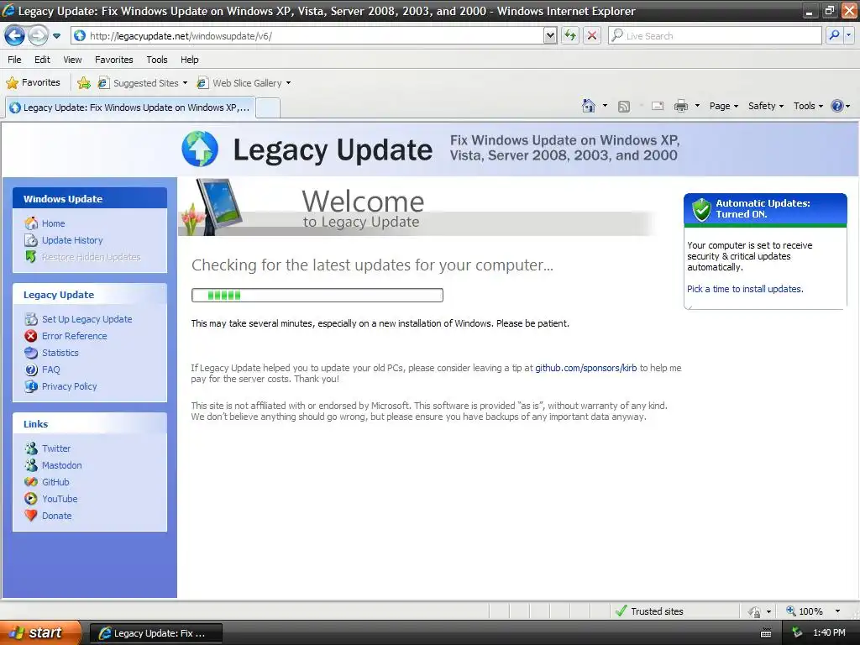Screen dimensions: 860x645
Task: Open the Help menu
Action: (x=190, y=60)
